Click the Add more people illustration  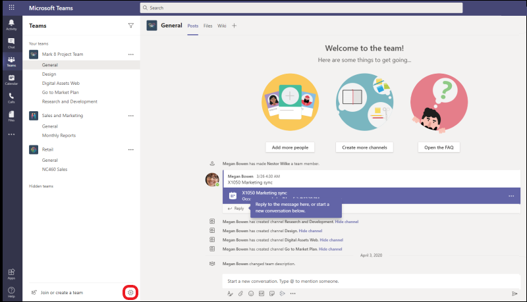290,102
